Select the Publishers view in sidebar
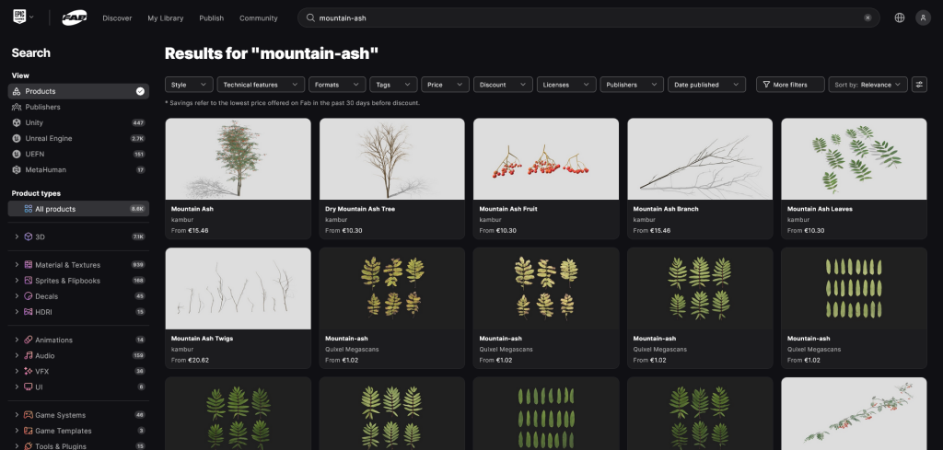This screenshot has height=450, width=943. 78,107
